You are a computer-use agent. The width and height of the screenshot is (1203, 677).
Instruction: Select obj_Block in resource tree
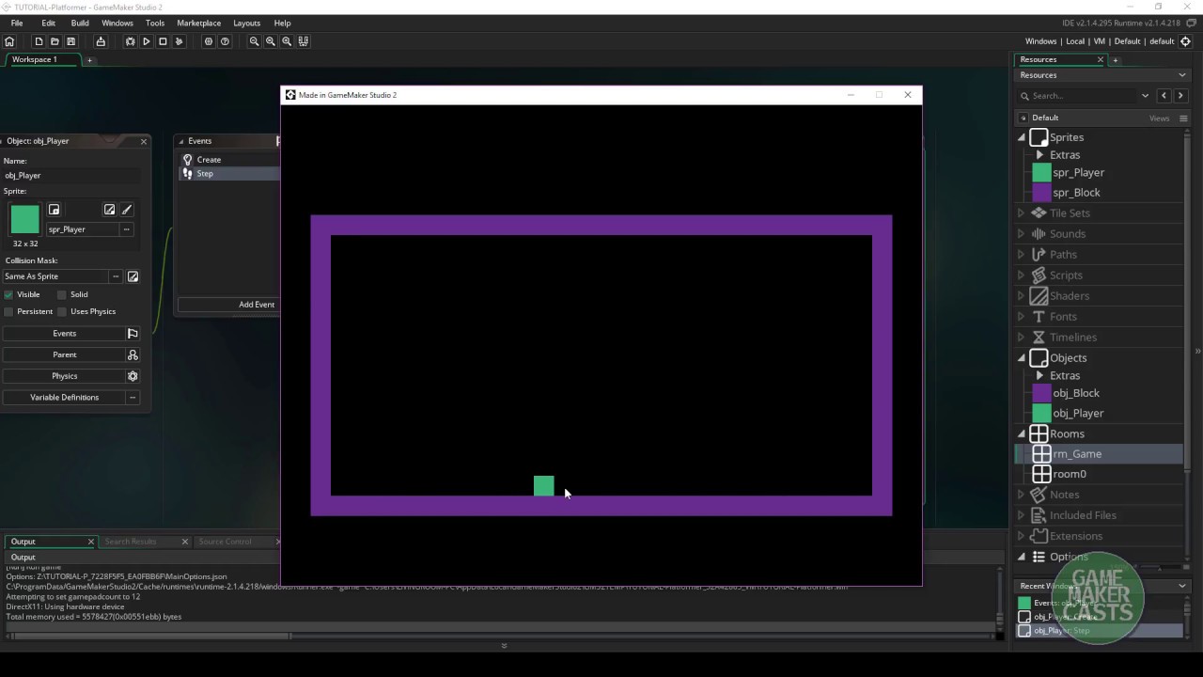click(1076, 393)
